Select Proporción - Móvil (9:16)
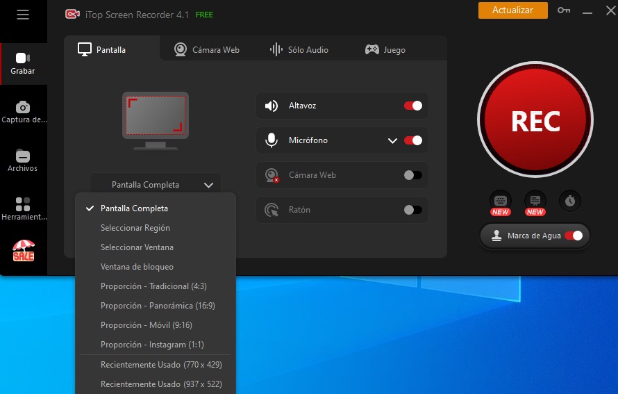Viewport: 618px width, 394px height. click(156, 325)
